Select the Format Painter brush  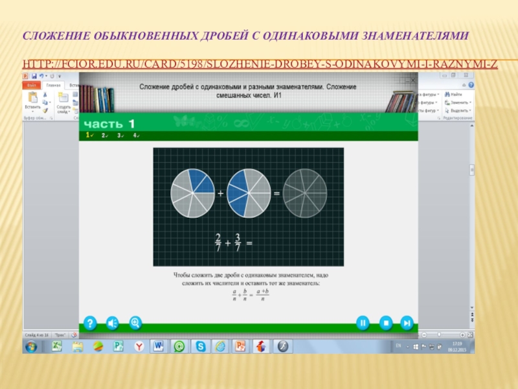[x=45, y=110]
